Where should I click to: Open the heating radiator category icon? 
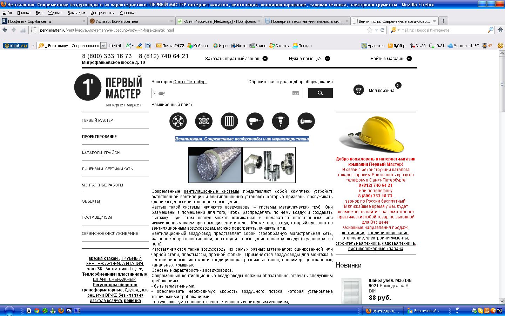point(229,121)
